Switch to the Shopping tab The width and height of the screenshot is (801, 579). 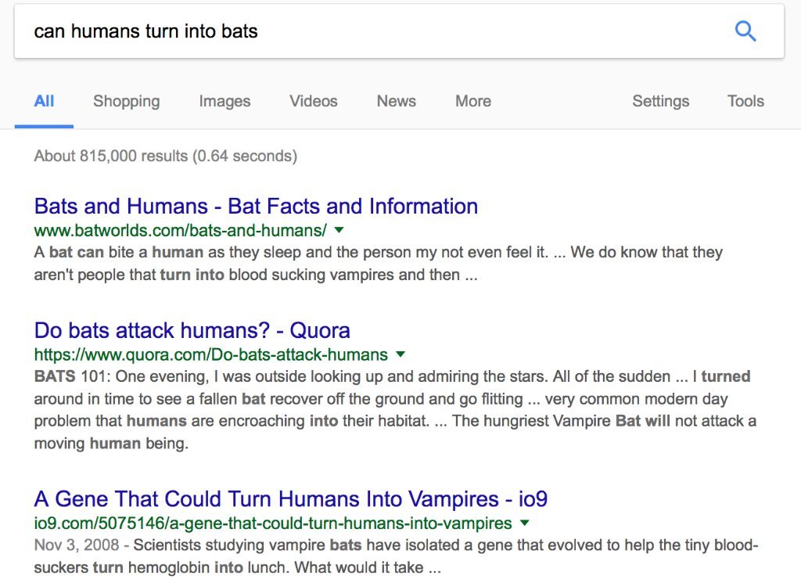pyautogui.click(x=126, y=101)
